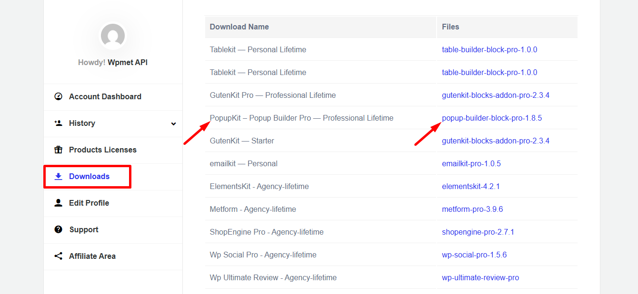
Task: Select the Edit Profile user icon
Action: [58, 202]
